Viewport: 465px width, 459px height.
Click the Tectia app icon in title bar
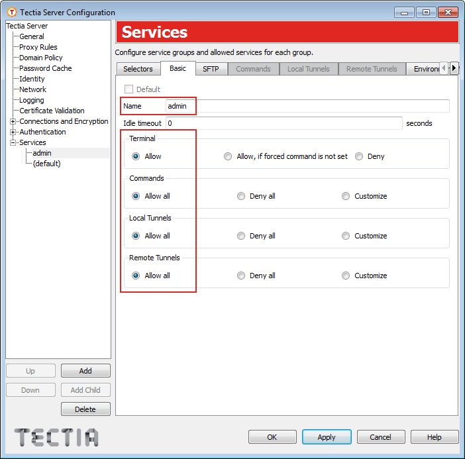click(x=11, y=12)
